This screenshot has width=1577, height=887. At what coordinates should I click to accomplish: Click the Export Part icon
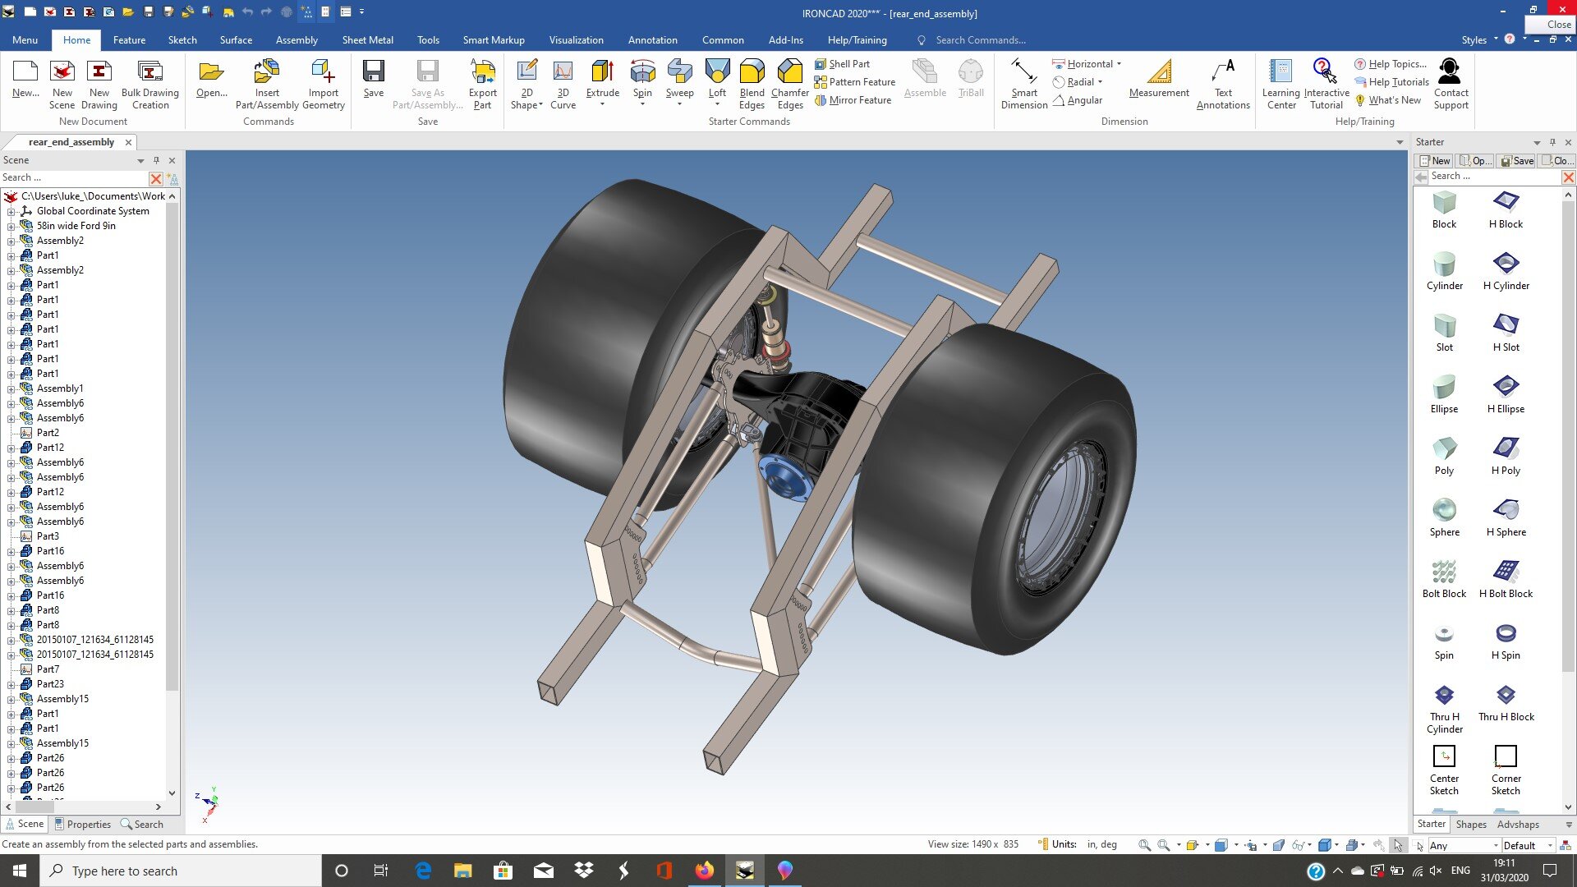coord(483,84)
